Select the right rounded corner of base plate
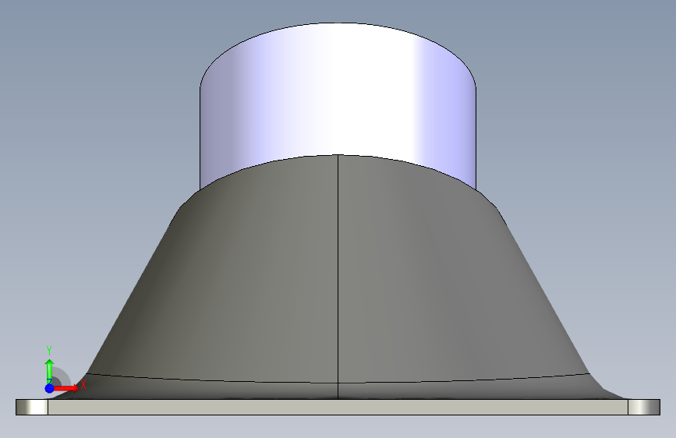Image resolution: width=676 pixels, height=438 pixels. click(644, 407)
